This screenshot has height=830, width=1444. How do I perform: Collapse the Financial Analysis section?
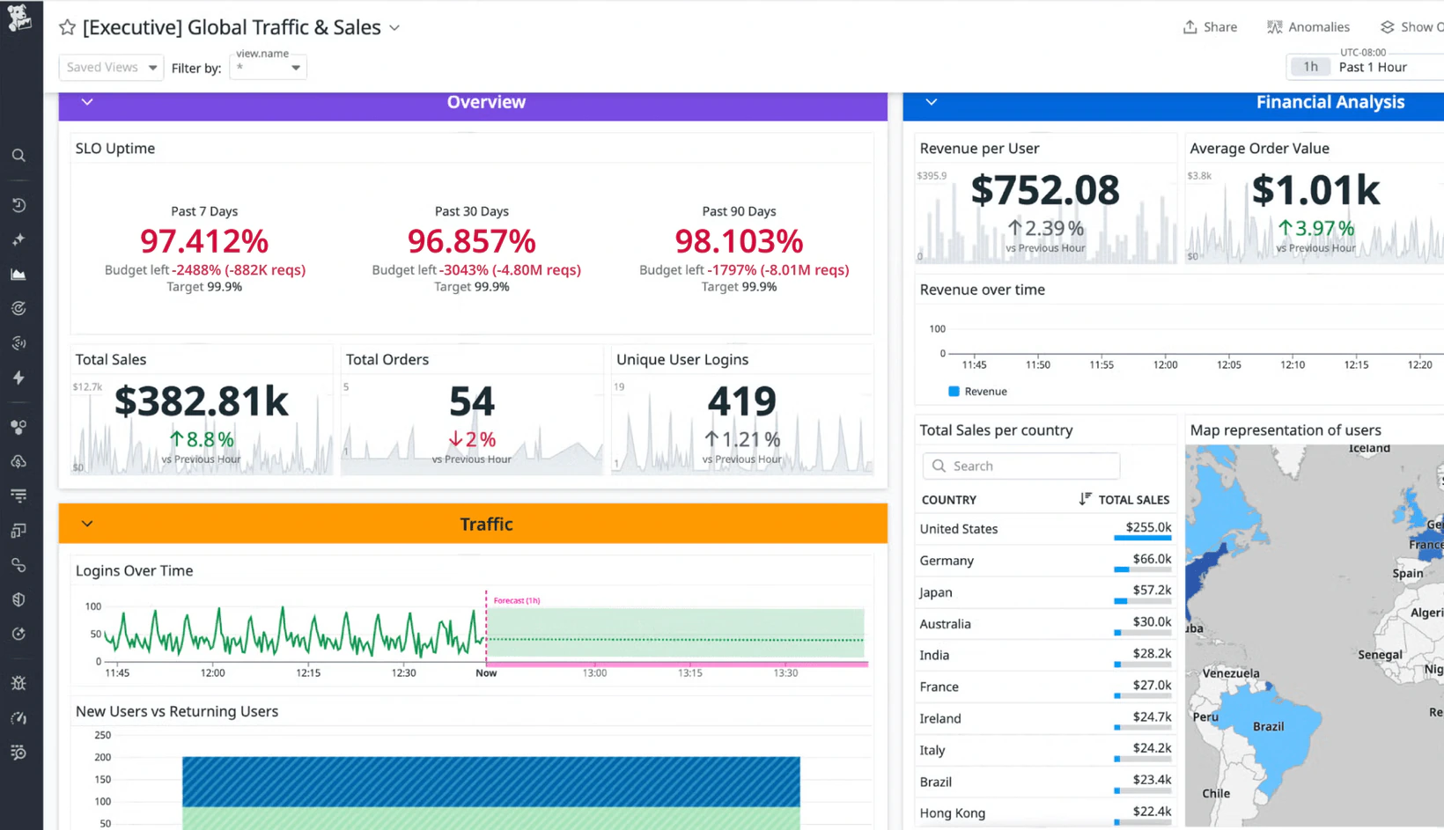click(932, 102)
